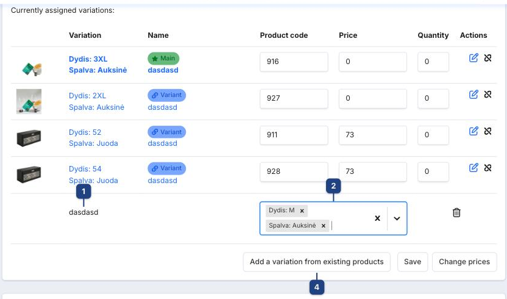Click price field in Dydis: 2XL row
Image resolution: width=507 pixels, height=299 pixels.
(x=372, y=98)
